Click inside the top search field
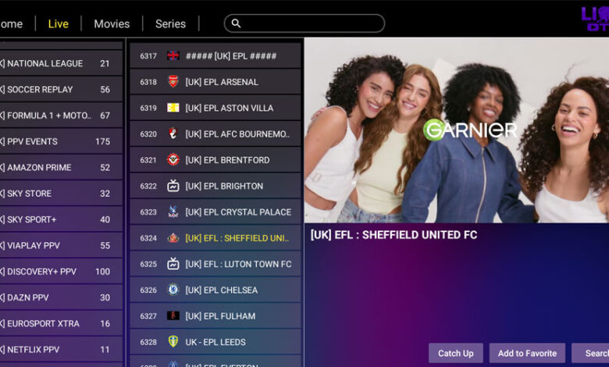 pos(312,23)
